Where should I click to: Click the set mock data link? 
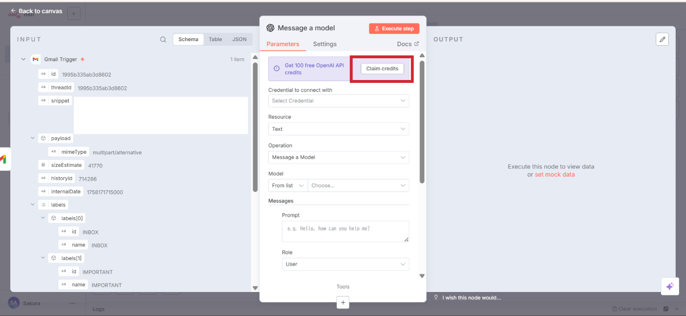click(x=555, y=175)
